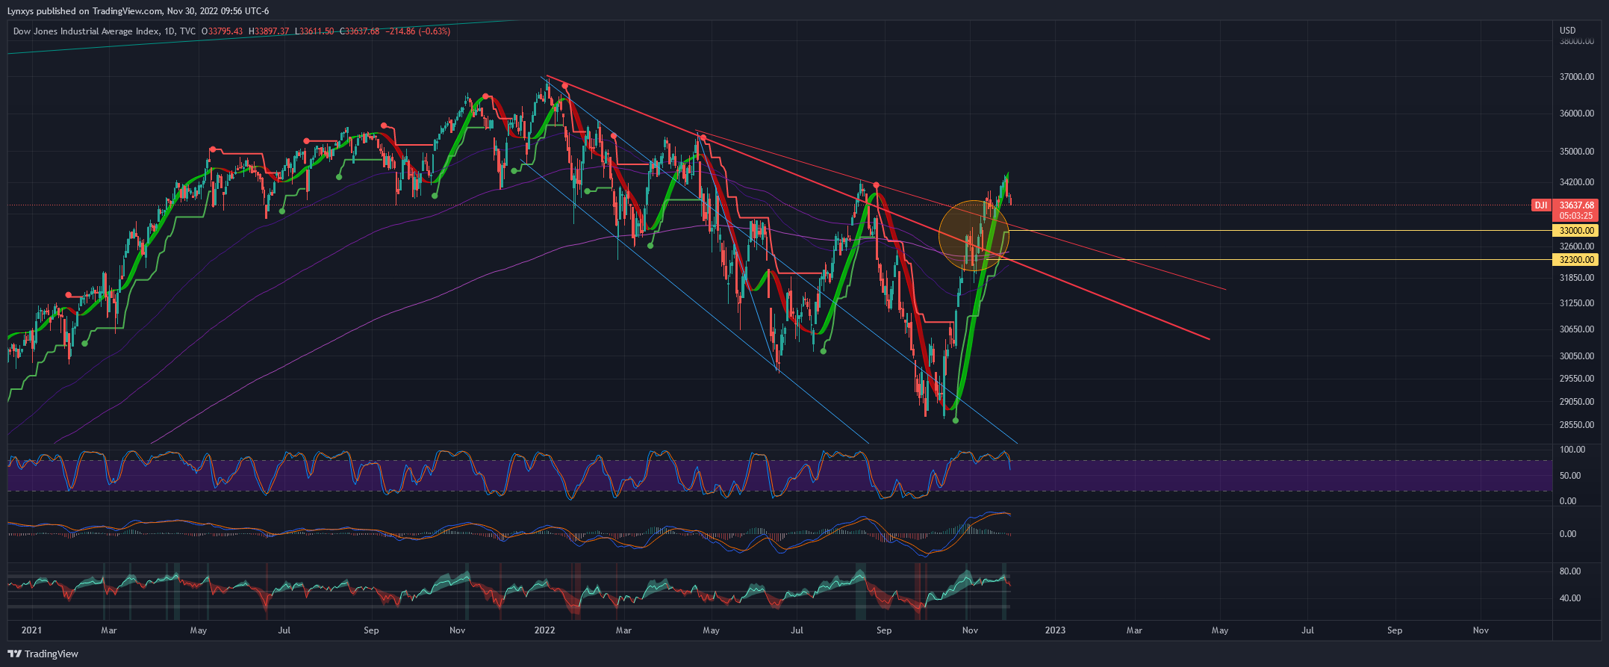Click the 50.00 stochastic scale label
The image size is (1609, 667).
click(x=1569, y=476)
